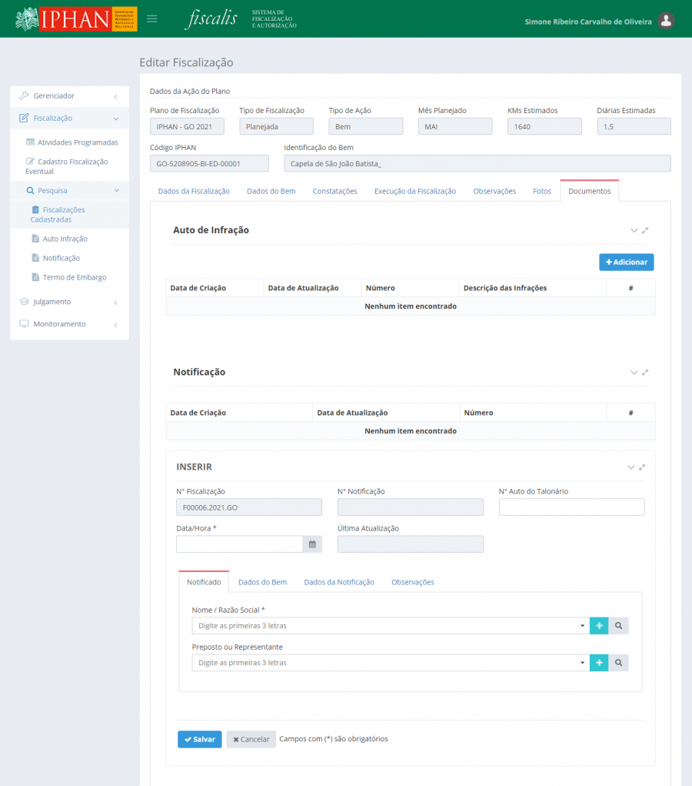
Task: Click search icon beside Nome / Razão Social
Action: point(618,626)
